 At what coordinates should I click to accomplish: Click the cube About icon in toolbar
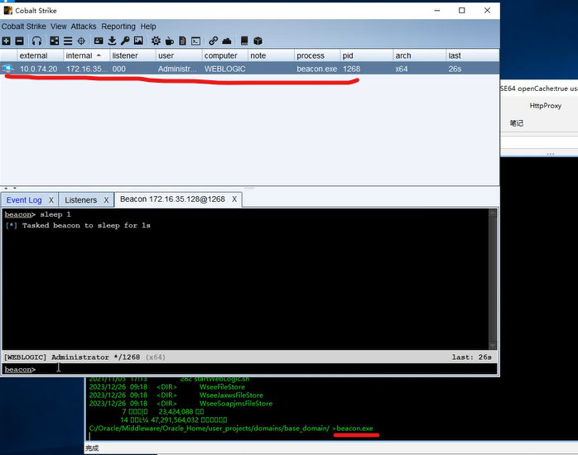tap(258, 41)
